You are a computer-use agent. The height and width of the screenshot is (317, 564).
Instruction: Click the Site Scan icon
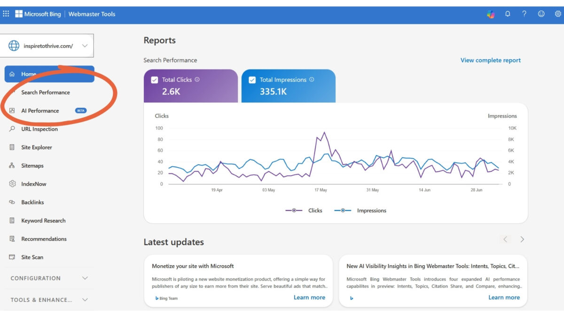pyautogui.click(x=12, y=257)
